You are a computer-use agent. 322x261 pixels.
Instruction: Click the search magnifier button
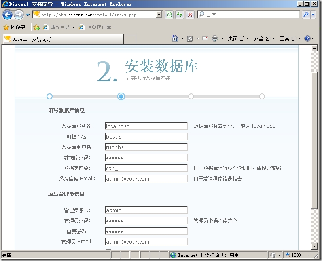tap(306, 15)
